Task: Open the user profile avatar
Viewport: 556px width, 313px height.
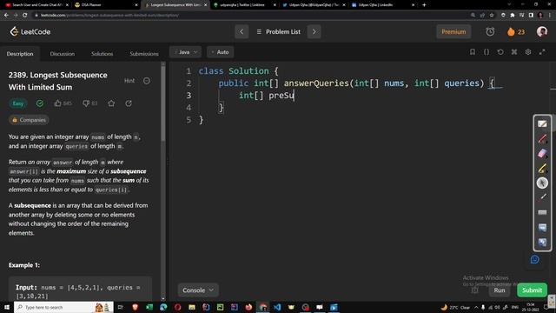Action: pyautogui.click(x=542, y=31)
